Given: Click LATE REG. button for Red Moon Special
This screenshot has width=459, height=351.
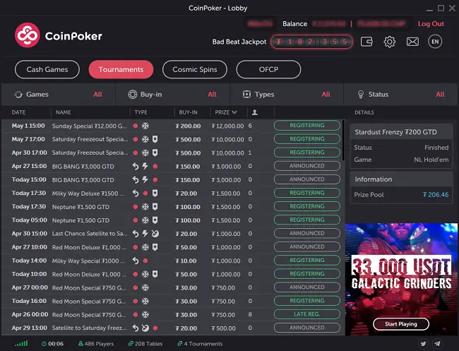Looking at the screenshot, I should pos(307,314).
